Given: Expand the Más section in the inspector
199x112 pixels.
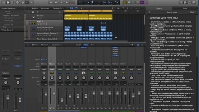Looking at the screenshot, I should pos(2,27).
